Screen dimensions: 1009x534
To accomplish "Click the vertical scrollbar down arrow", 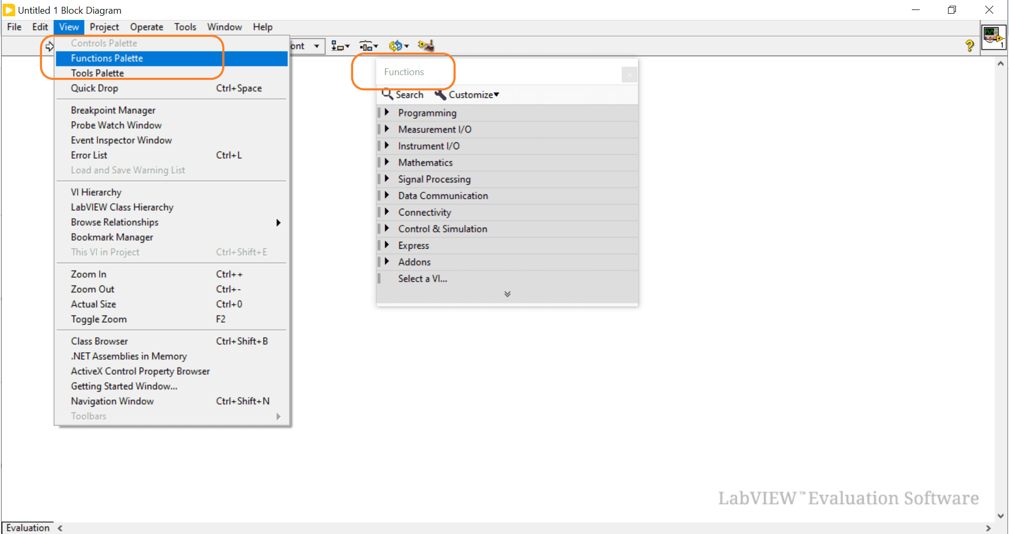I will tap(1001, 516).
